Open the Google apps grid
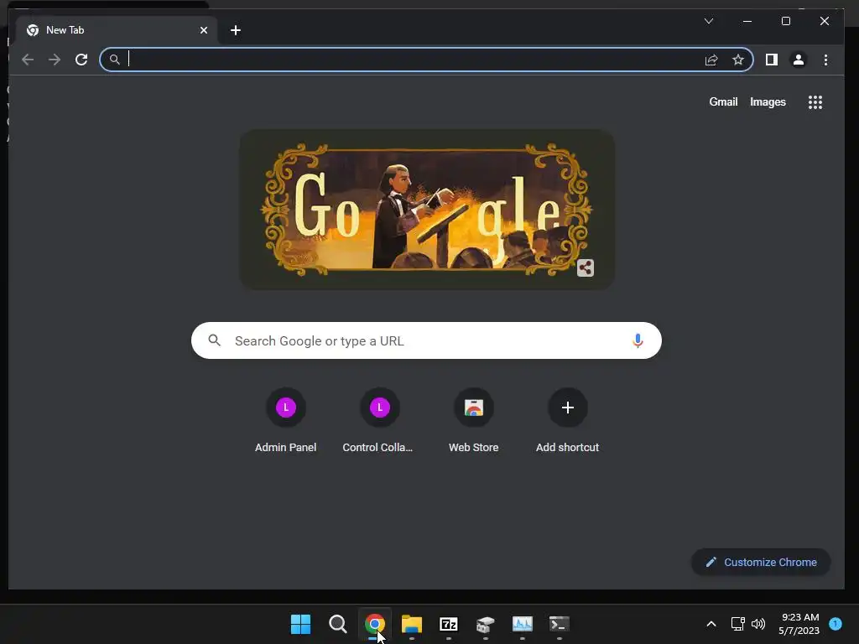 point(815,102)
